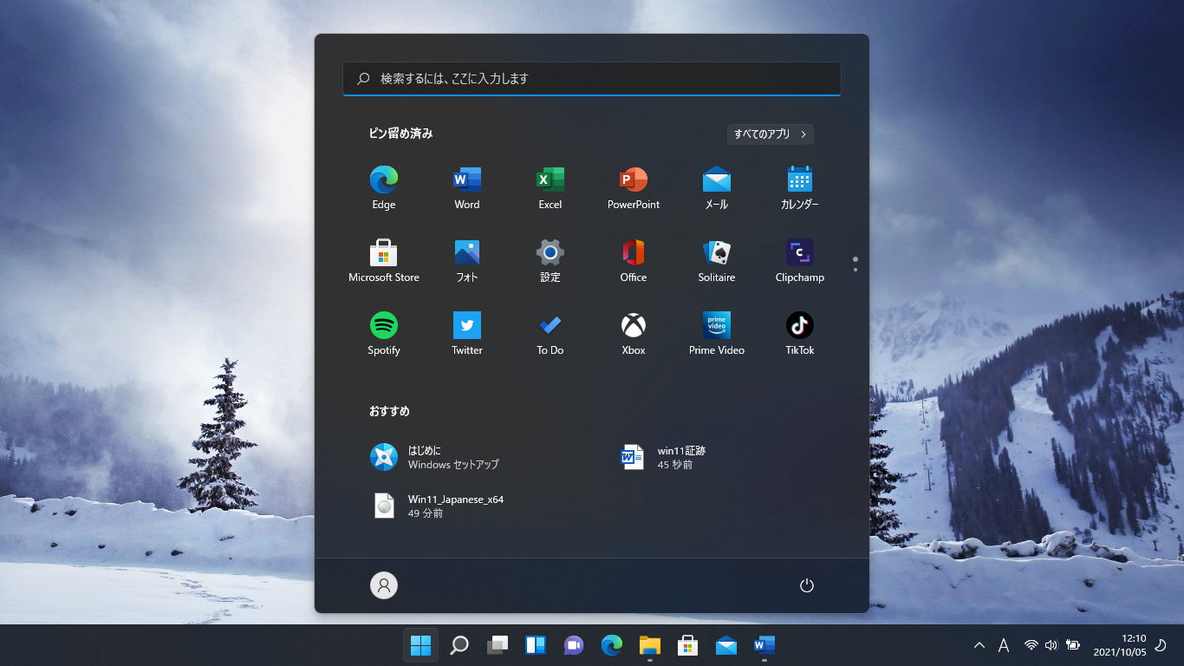The height and width of the screenshot is (666, 1184).
Task: Show hidden icons in system tray
Action: (979, 645)
